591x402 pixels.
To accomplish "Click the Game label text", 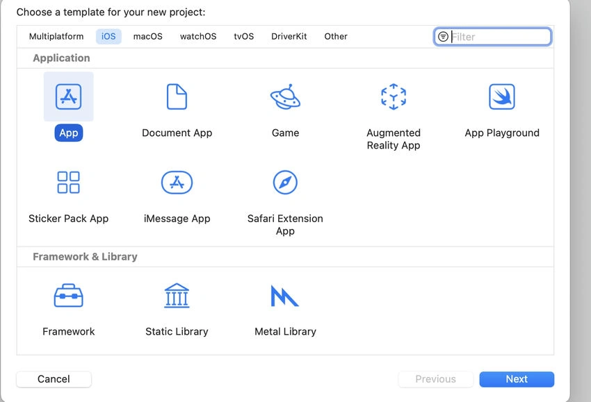I will click(x=285, y=133).
